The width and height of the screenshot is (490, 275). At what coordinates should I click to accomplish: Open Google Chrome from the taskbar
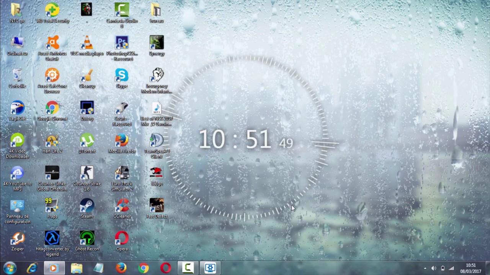pos(143,268)
